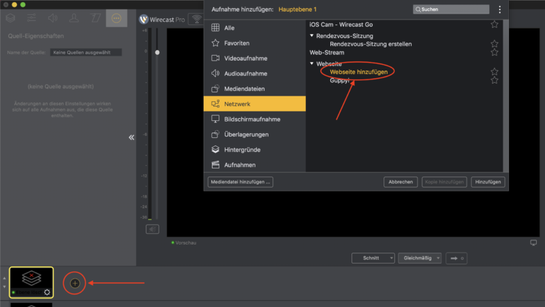Viewport: 545px width, 307px height.
Task: Click the layer down arrow
Action: point(4,287)
